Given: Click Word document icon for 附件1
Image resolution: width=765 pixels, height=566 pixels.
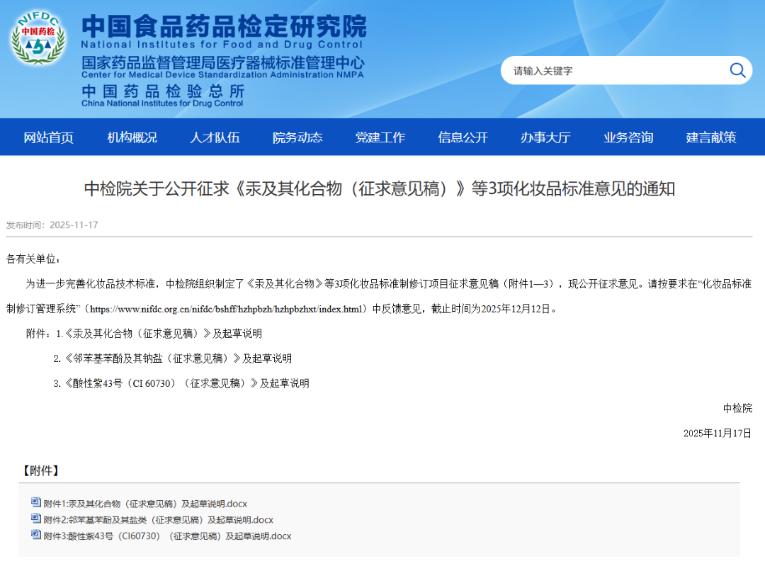Looking at the screenshot, I should click(x=36, y=503).
